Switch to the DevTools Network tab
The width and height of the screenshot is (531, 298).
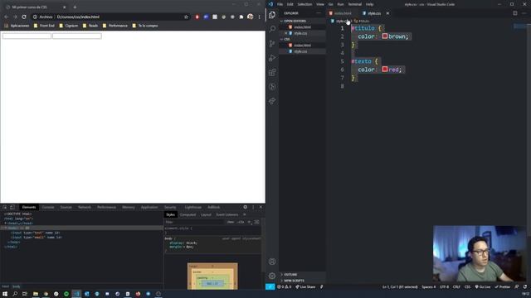pos(85,207)
